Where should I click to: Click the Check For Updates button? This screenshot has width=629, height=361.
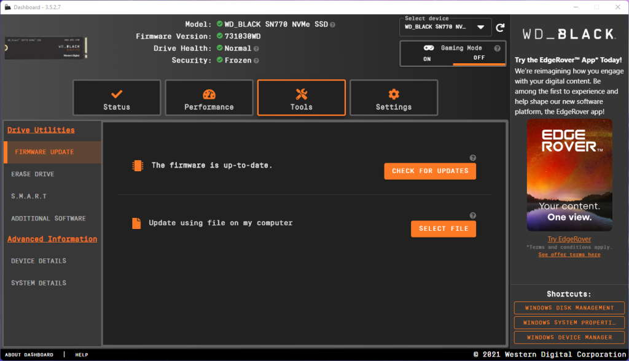430,171
